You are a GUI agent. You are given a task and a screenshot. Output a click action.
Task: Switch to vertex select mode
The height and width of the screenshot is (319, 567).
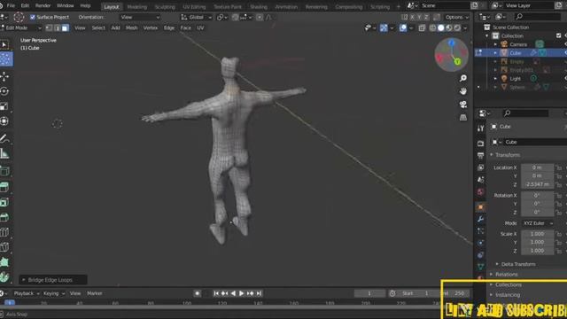coord(49,27)
